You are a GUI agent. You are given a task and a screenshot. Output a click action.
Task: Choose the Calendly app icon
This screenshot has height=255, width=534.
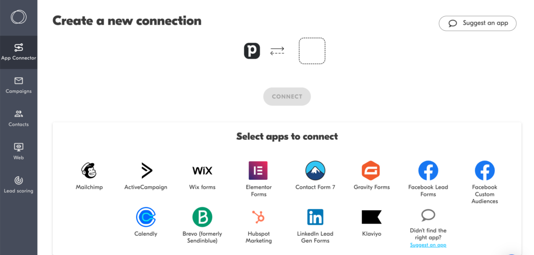pos(146,216)
